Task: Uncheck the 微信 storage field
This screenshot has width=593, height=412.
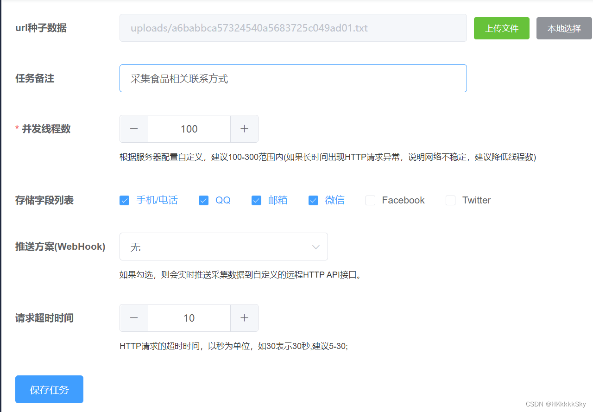Action: pos(313,200)
